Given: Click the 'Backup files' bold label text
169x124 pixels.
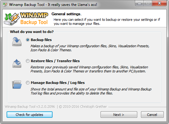Looking at the screenshot, I should coord(41,40).
